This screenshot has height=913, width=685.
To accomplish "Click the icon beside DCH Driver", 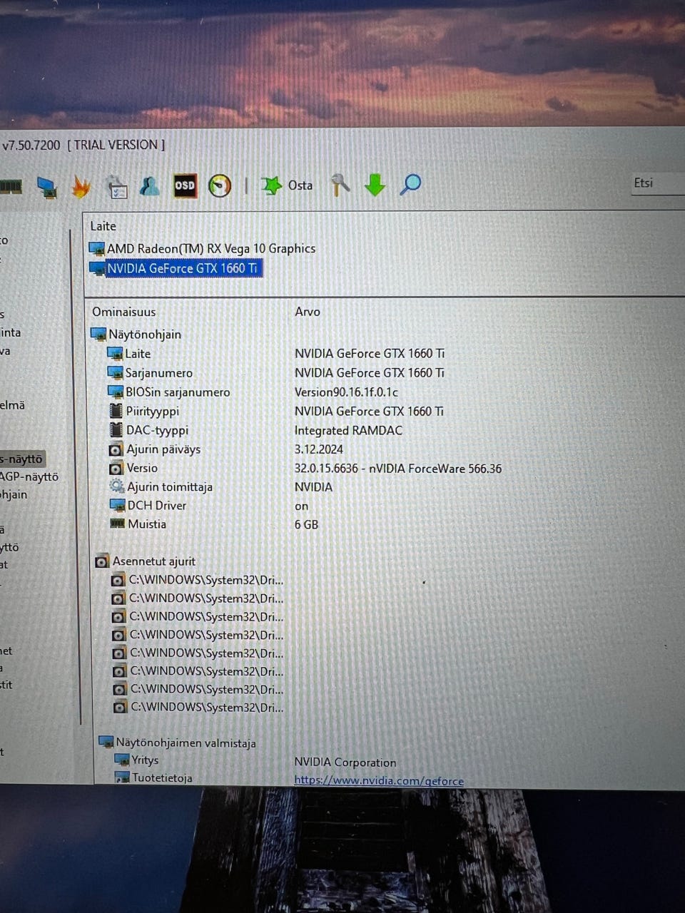I will 117,505.
